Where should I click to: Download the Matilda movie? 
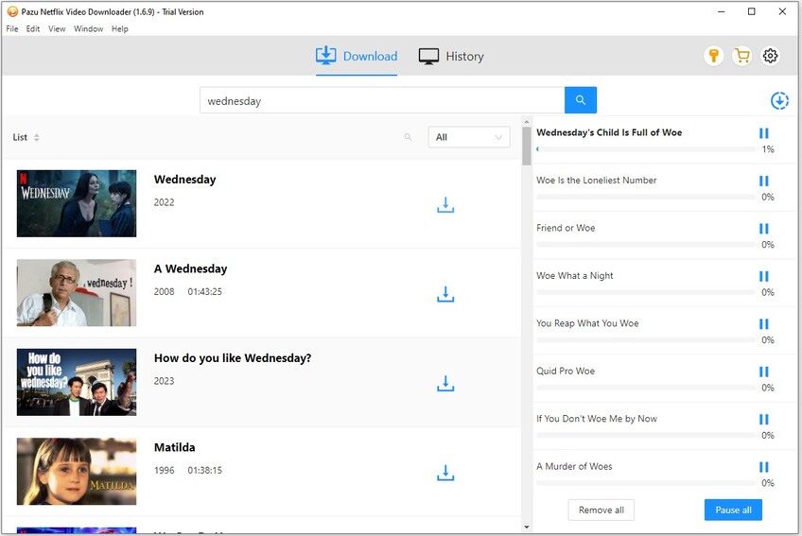pyautogui.click(x=445, y=473)
